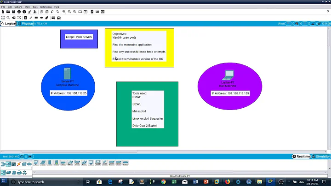
Task: Pick the Place Note tool
Action: point(25,18)
